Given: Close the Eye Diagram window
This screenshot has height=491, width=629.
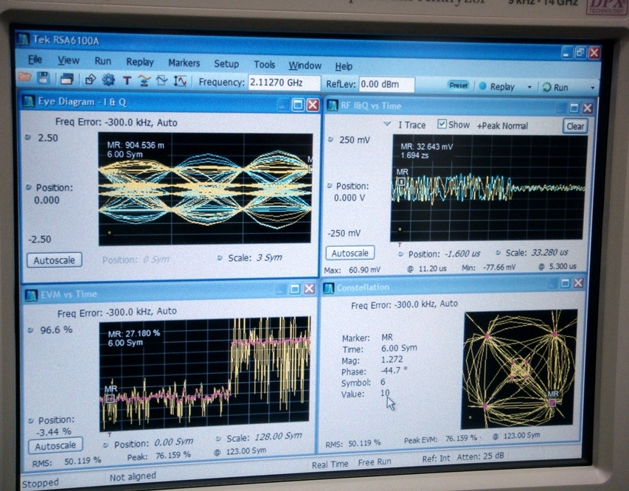Looking at the screenshot, I should pos(313,105).
